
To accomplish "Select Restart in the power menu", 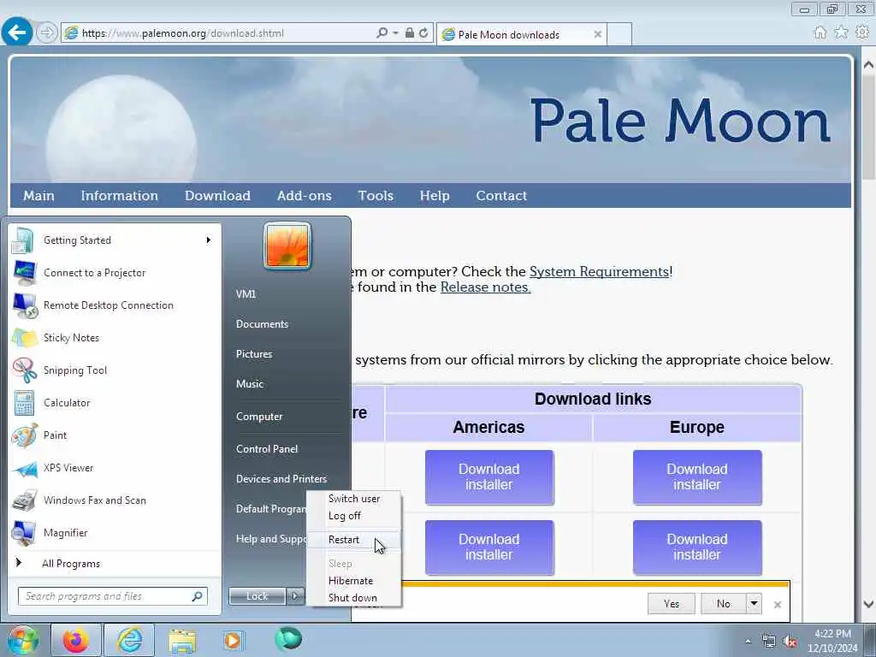I will click(353, 540).
